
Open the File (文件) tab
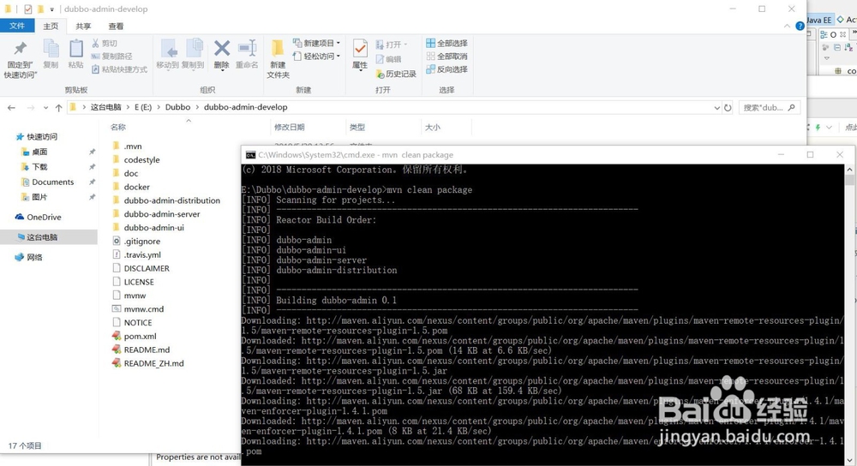tap(17, 26)
